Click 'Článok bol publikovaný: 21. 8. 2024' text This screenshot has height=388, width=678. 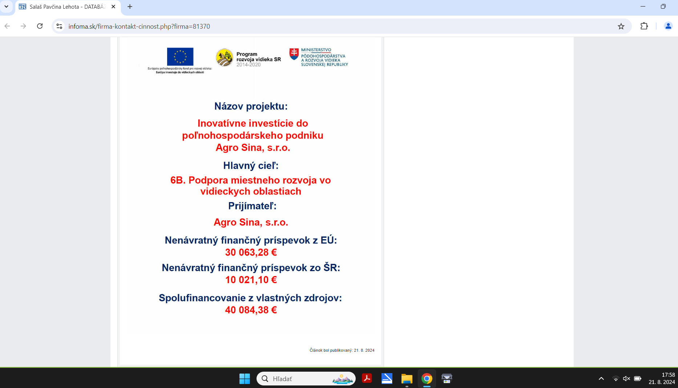click(342, 350)
